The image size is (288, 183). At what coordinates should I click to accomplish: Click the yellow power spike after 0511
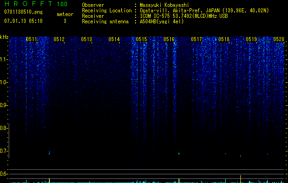[49, 180]
